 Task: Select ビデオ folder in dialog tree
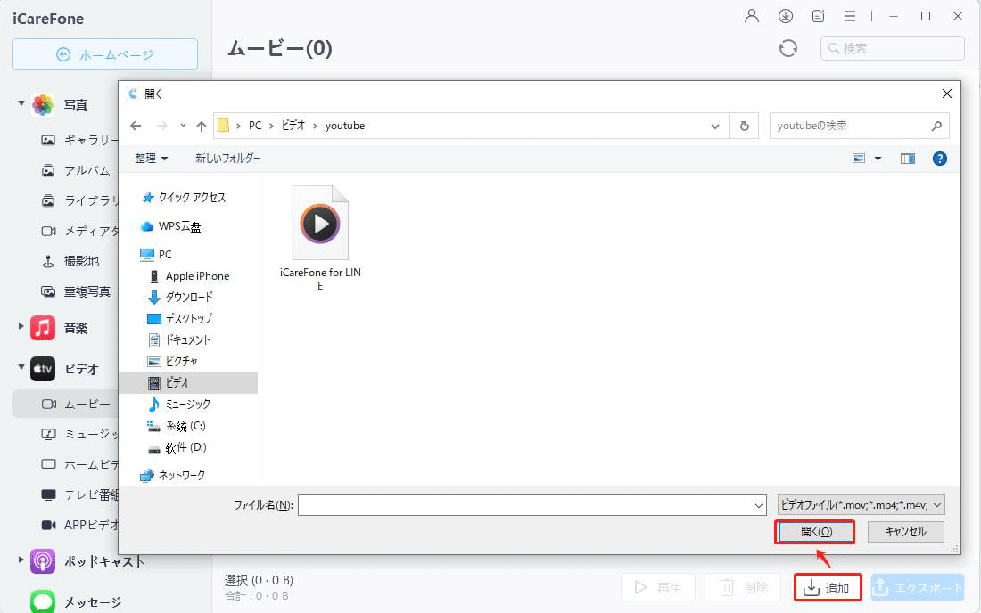point(187,382)
